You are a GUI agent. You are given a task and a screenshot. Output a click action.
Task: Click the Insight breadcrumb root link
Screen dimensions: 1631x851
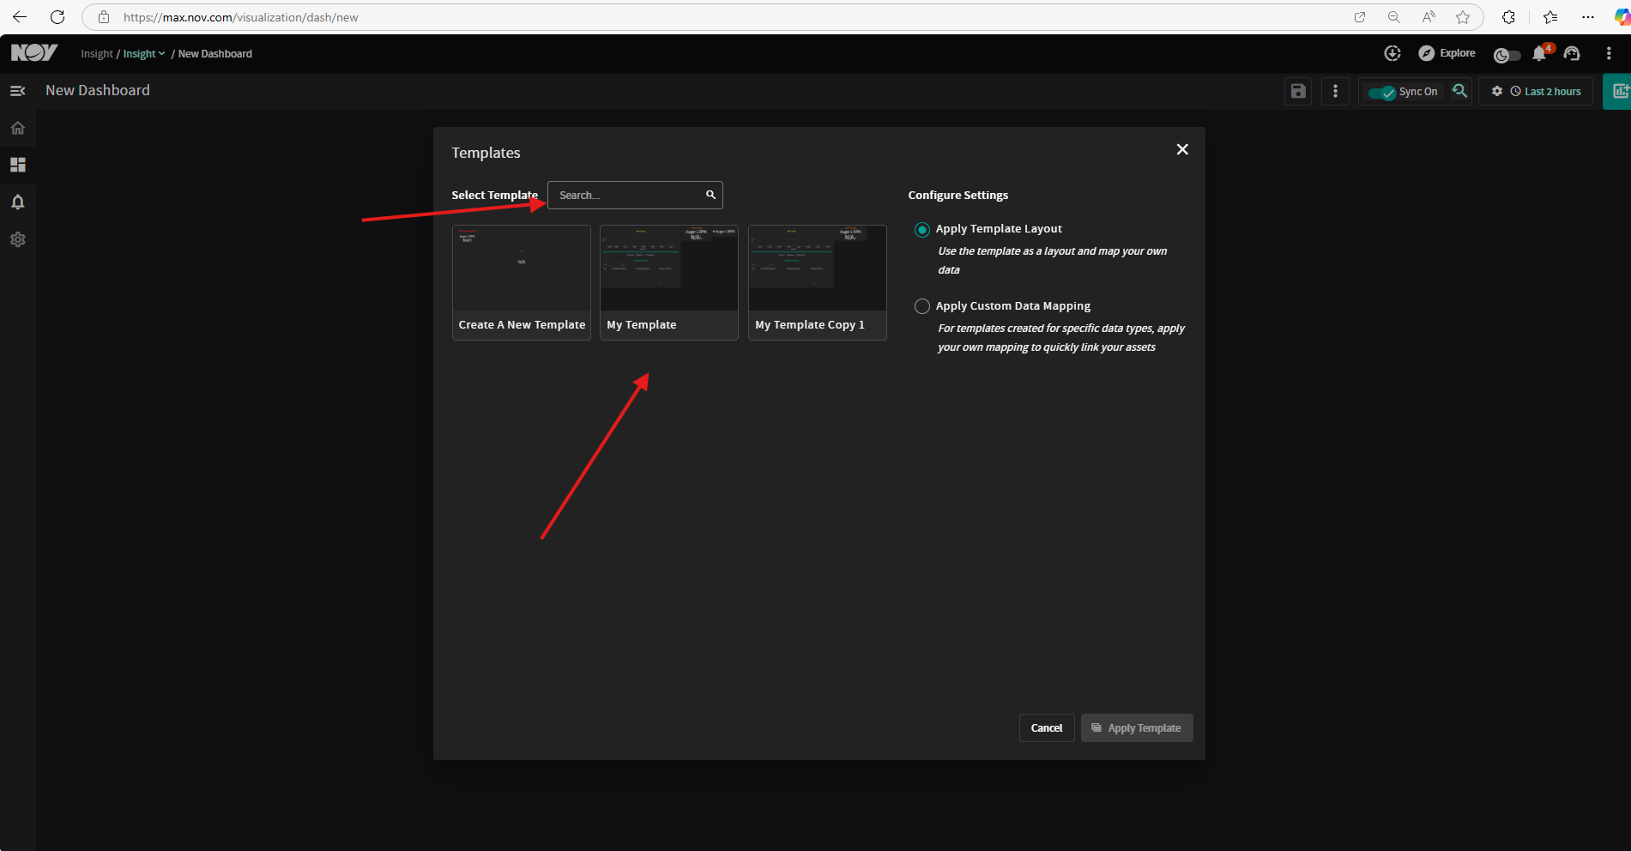pyautogui.click(x=97, y=54)
